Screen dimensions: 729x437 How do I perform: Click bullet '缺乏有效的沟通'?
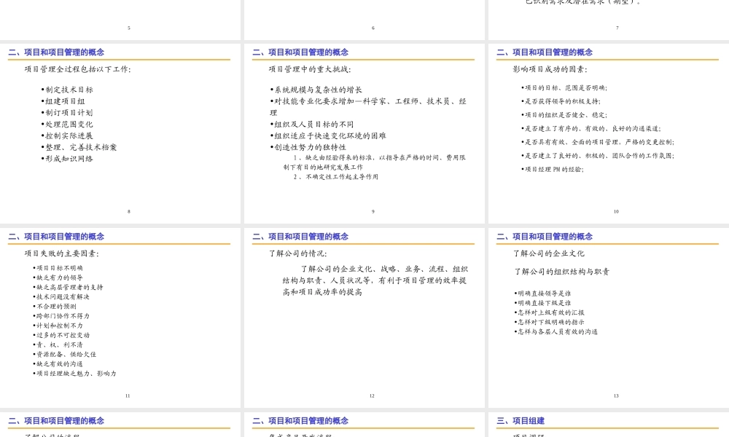pyautogui.click(x=58, y=364)
